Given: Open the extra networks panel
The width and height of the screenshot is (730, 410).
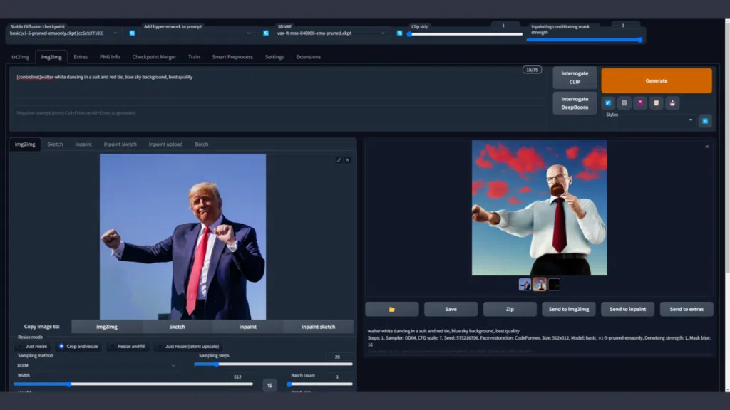Looking at the screenshot, I should pos(642,102).
